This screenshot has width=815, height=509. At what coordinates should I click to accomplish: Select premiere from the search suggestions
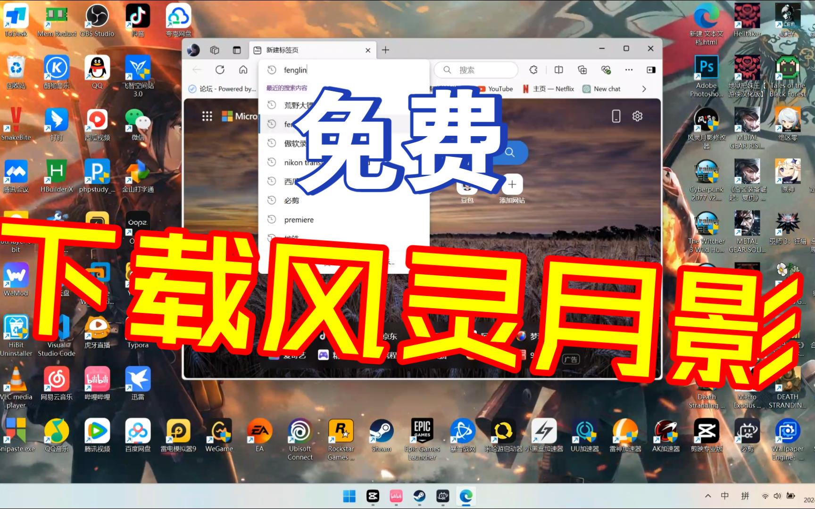click(299, 219)
